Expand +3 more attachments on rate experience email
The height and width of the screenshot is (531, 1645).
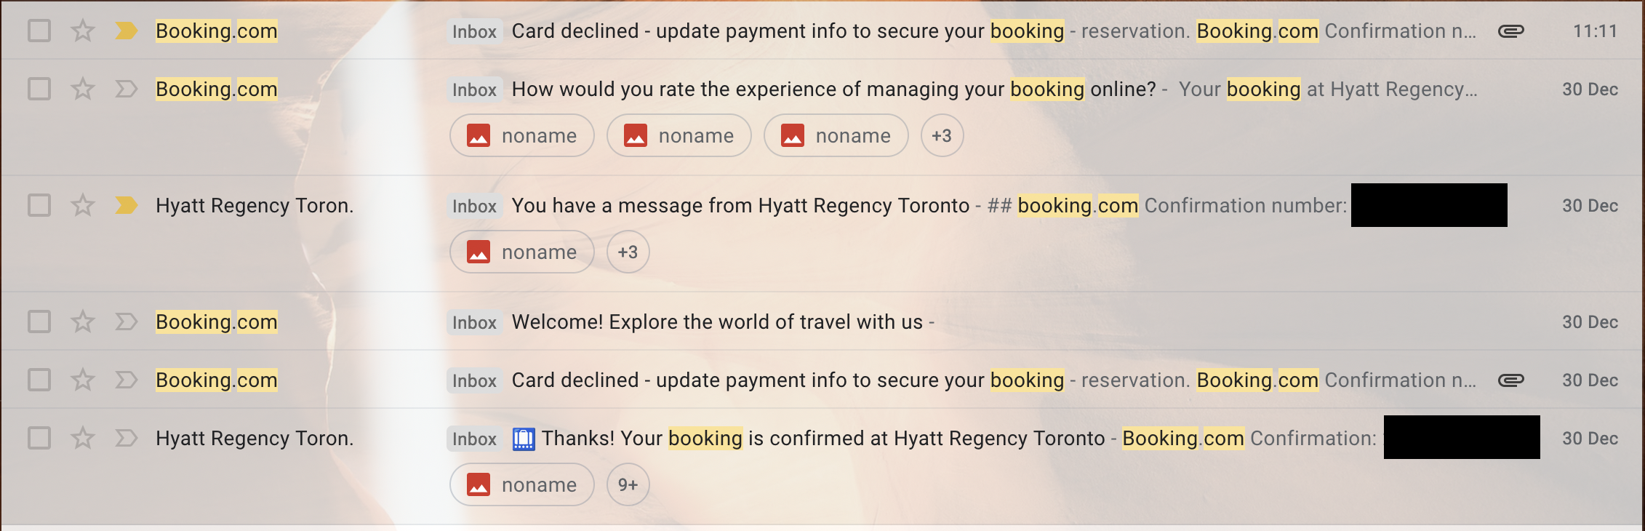[942, 135]
